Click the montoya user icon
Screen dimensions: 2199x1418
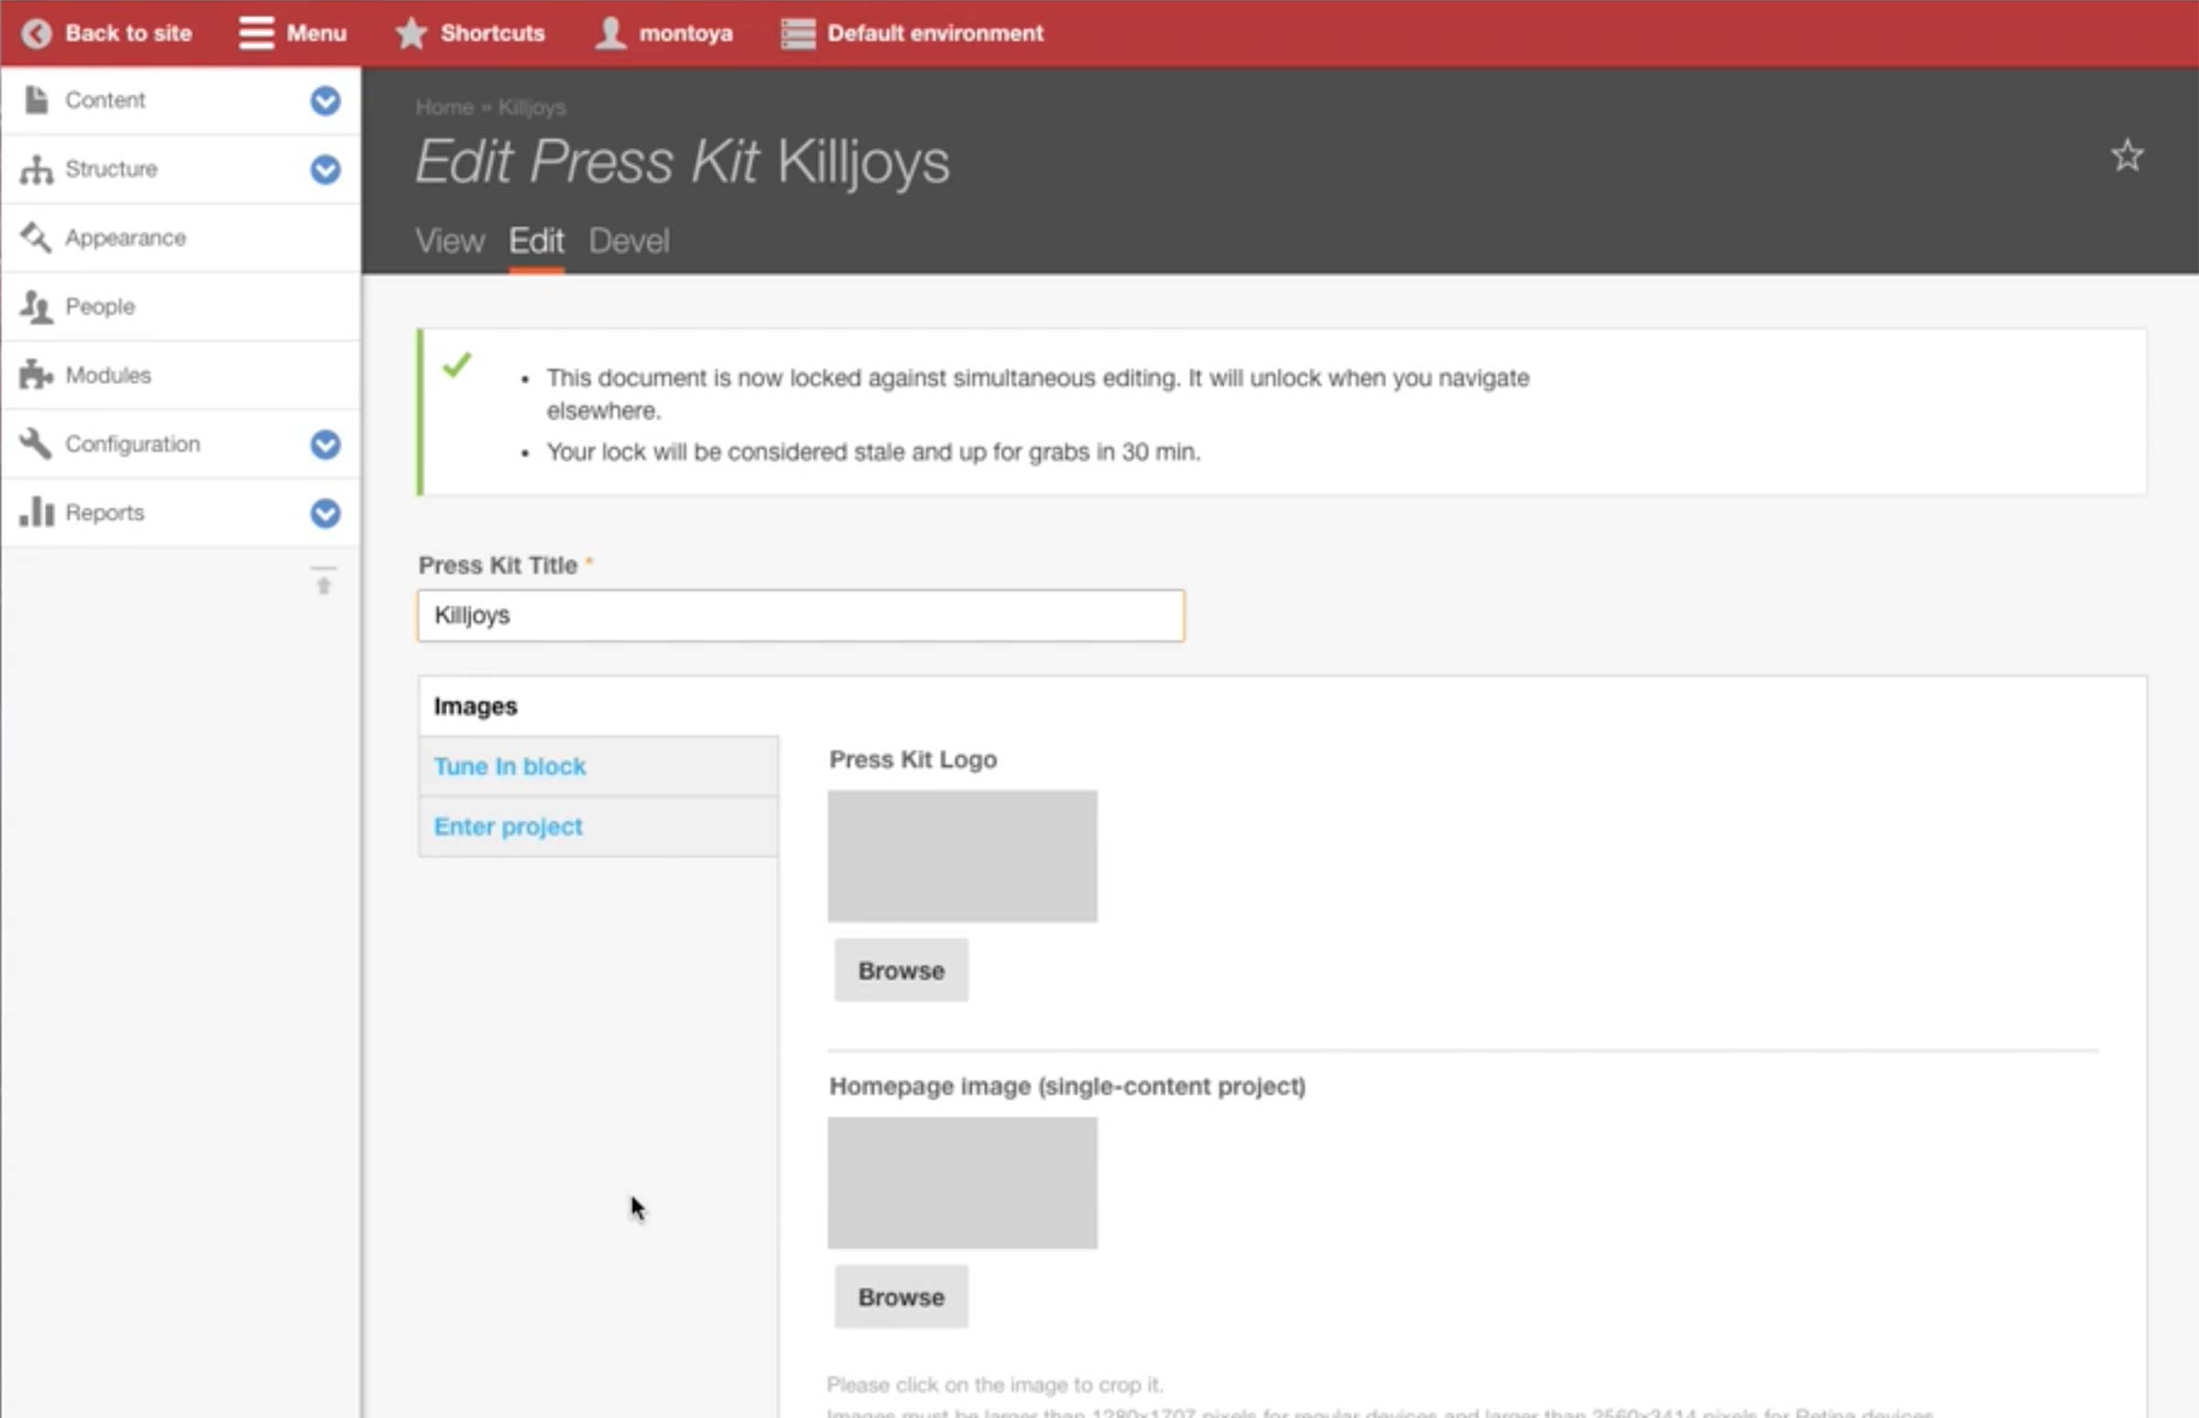[x=609, y=33]
